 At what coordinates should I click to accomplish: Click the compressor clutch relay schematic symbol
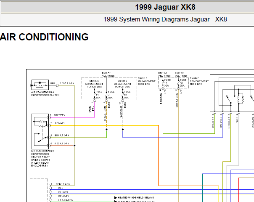coord(40,131)
